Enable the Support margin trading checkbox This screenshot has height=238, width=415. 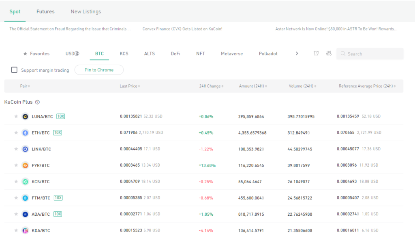coord(14,69)
